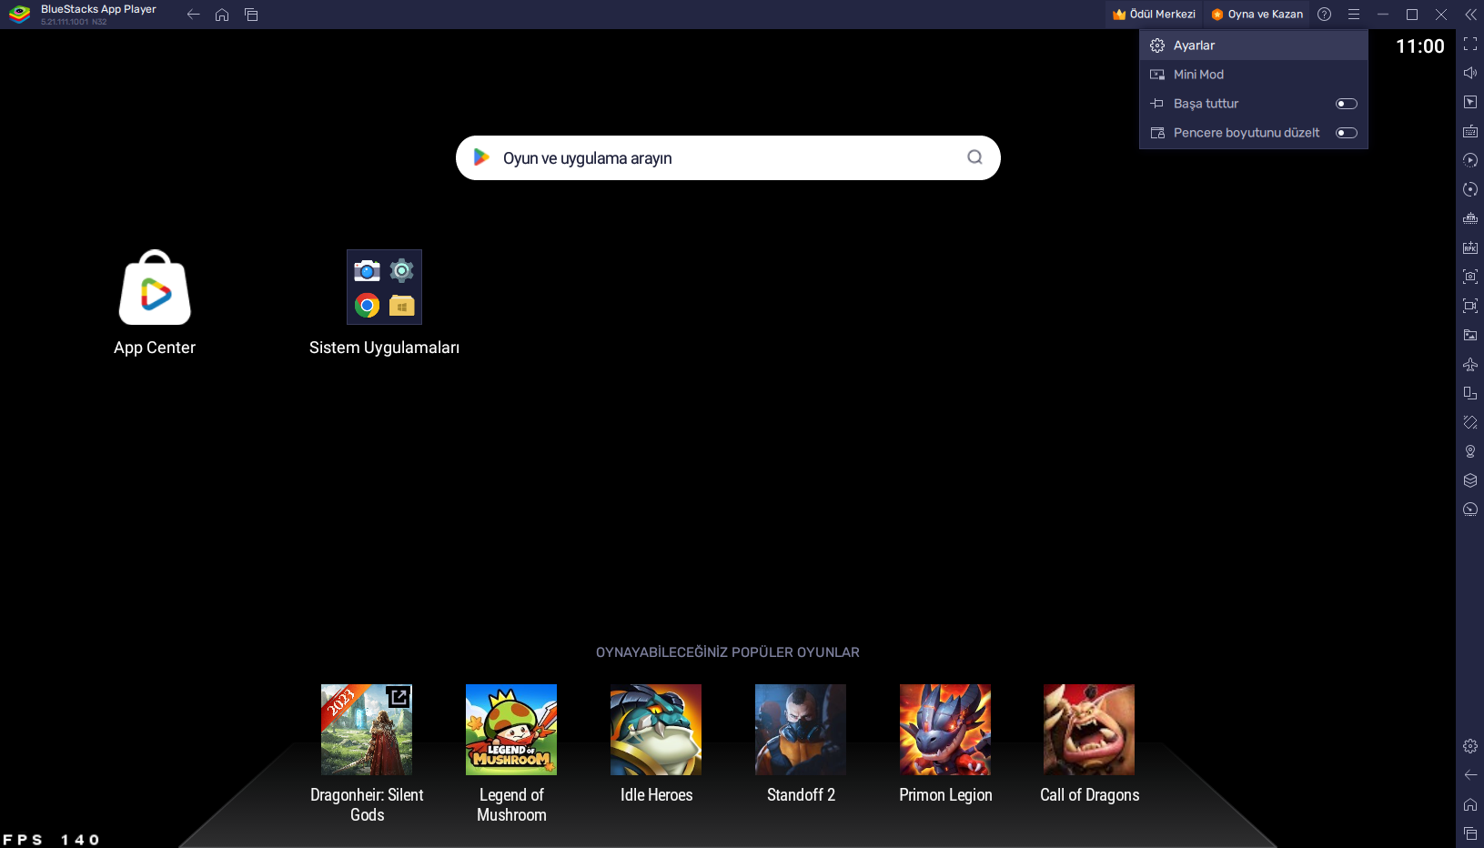
Task: Open Ödül Merkezi rewards button
Action: click(1154, 15)
